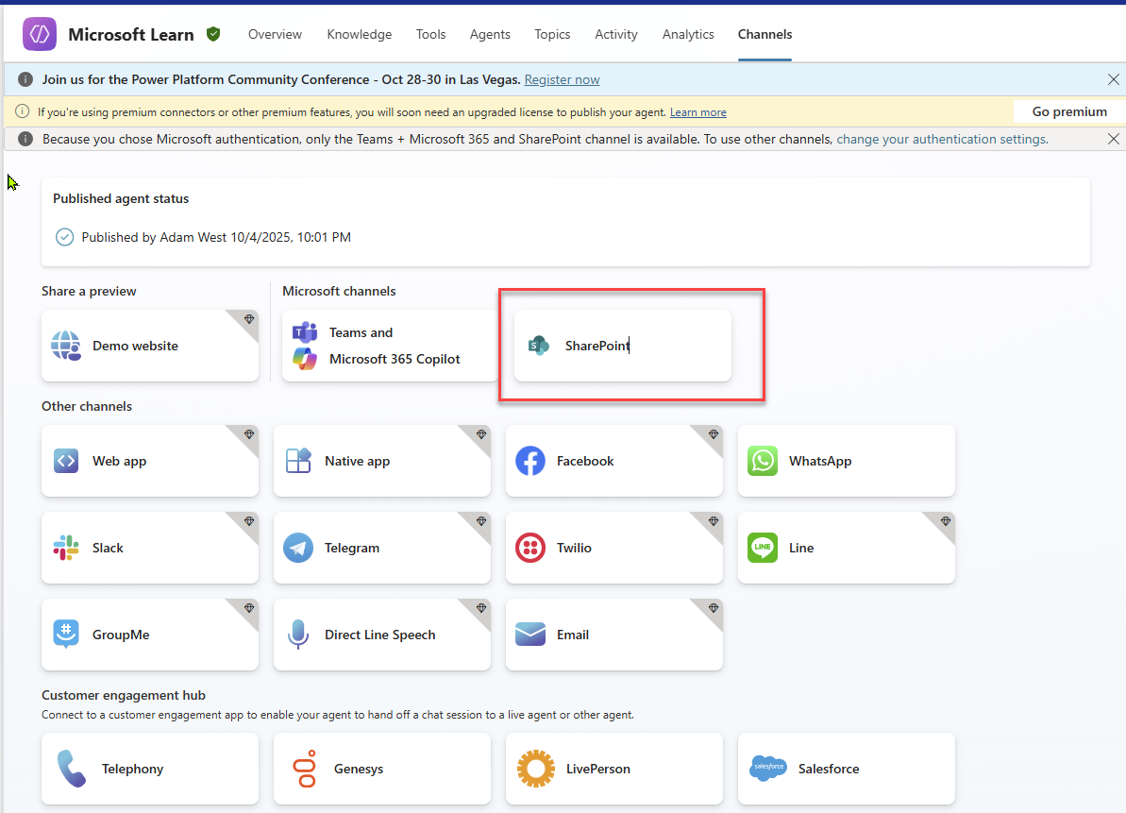Open the GroupMe channel
The height and width of the screenshot is (813, 1126).
149,635
